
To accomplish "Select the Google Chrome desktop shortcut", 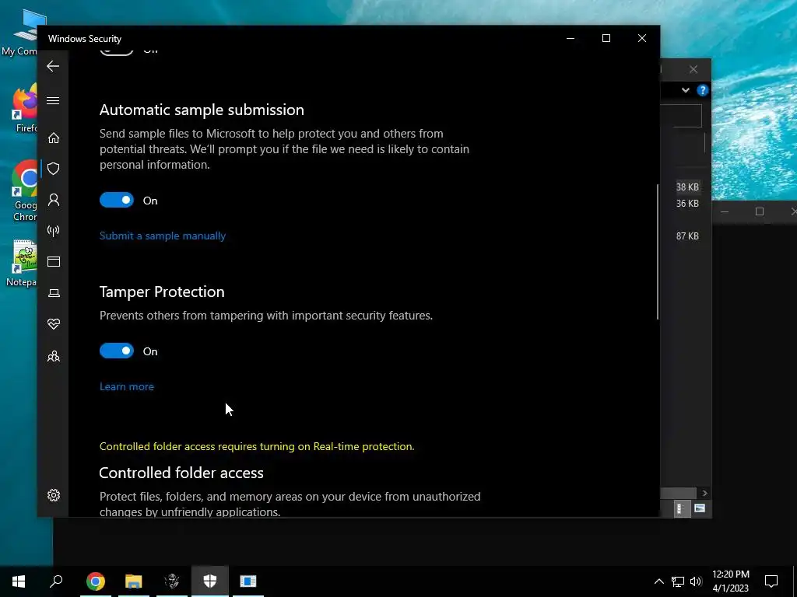I will tap(24, 191).
